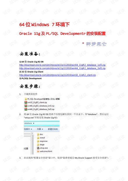Screen dimensions: 128x181
Task: Select the file name welcome.html
Action: pyautogui.click(x=46, y=151)
